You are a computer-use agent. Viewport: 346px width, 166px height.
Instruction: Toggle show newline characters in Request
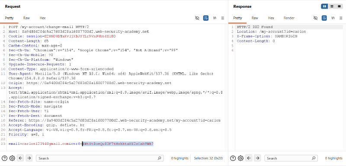tap(215, 18)
